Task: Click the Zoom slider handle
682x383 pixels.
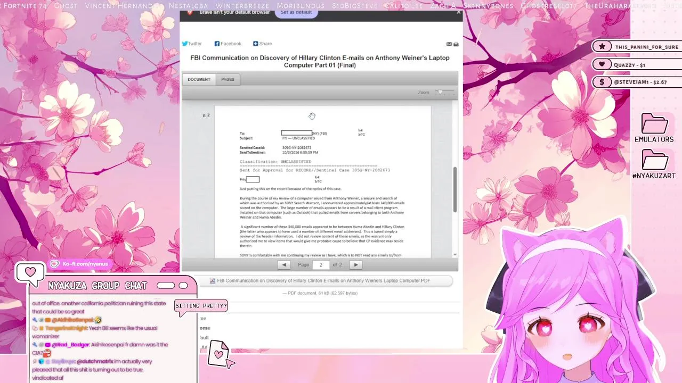Action: pyautogui.click(x=440, y=92)
